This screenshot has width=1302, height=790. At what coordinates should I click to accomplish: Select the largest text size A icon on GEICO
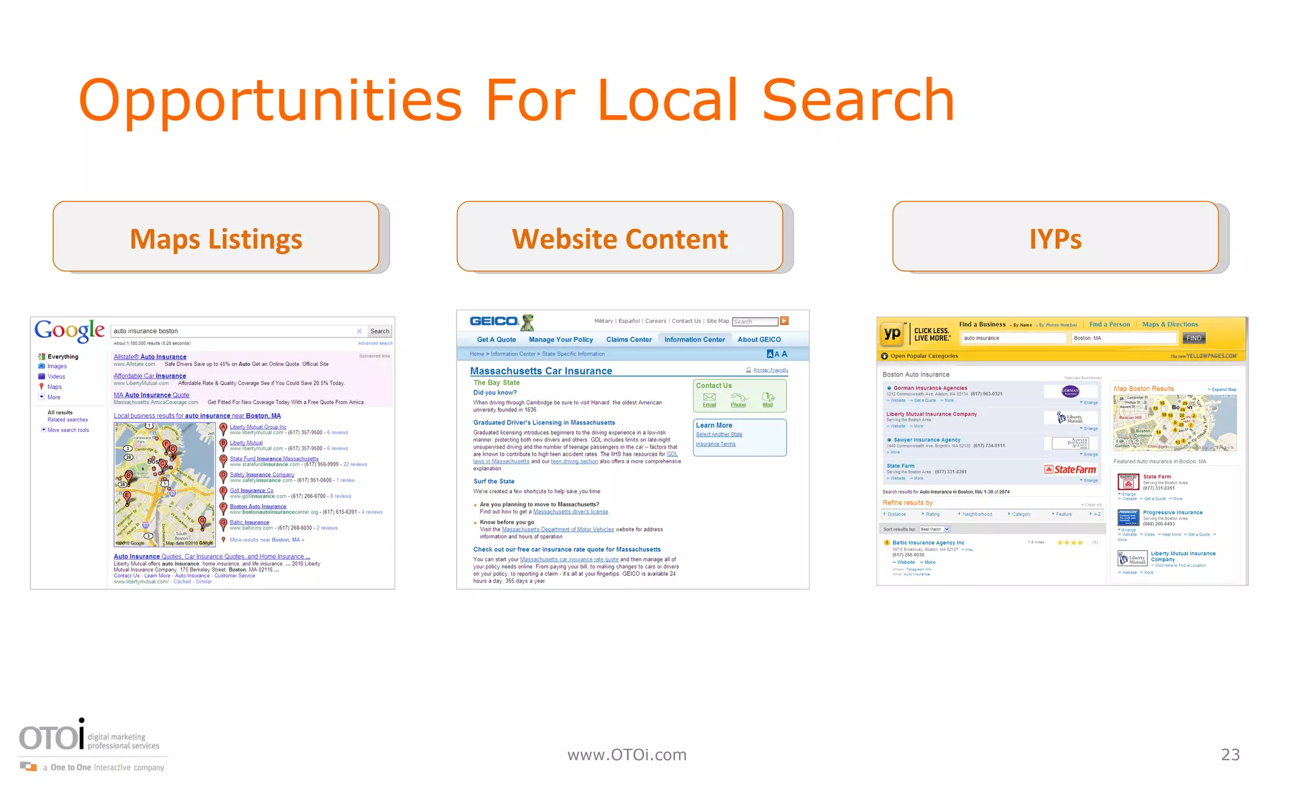tap(785, 354)
